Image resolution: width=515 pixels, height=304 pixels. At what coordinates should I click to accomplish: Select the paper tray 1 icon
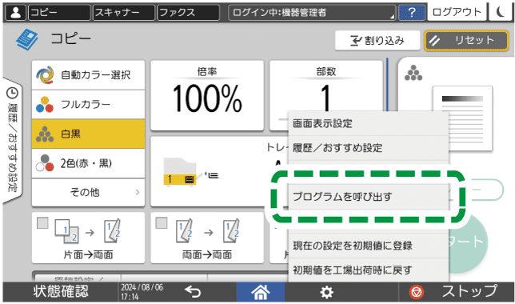tap(180, 172)
